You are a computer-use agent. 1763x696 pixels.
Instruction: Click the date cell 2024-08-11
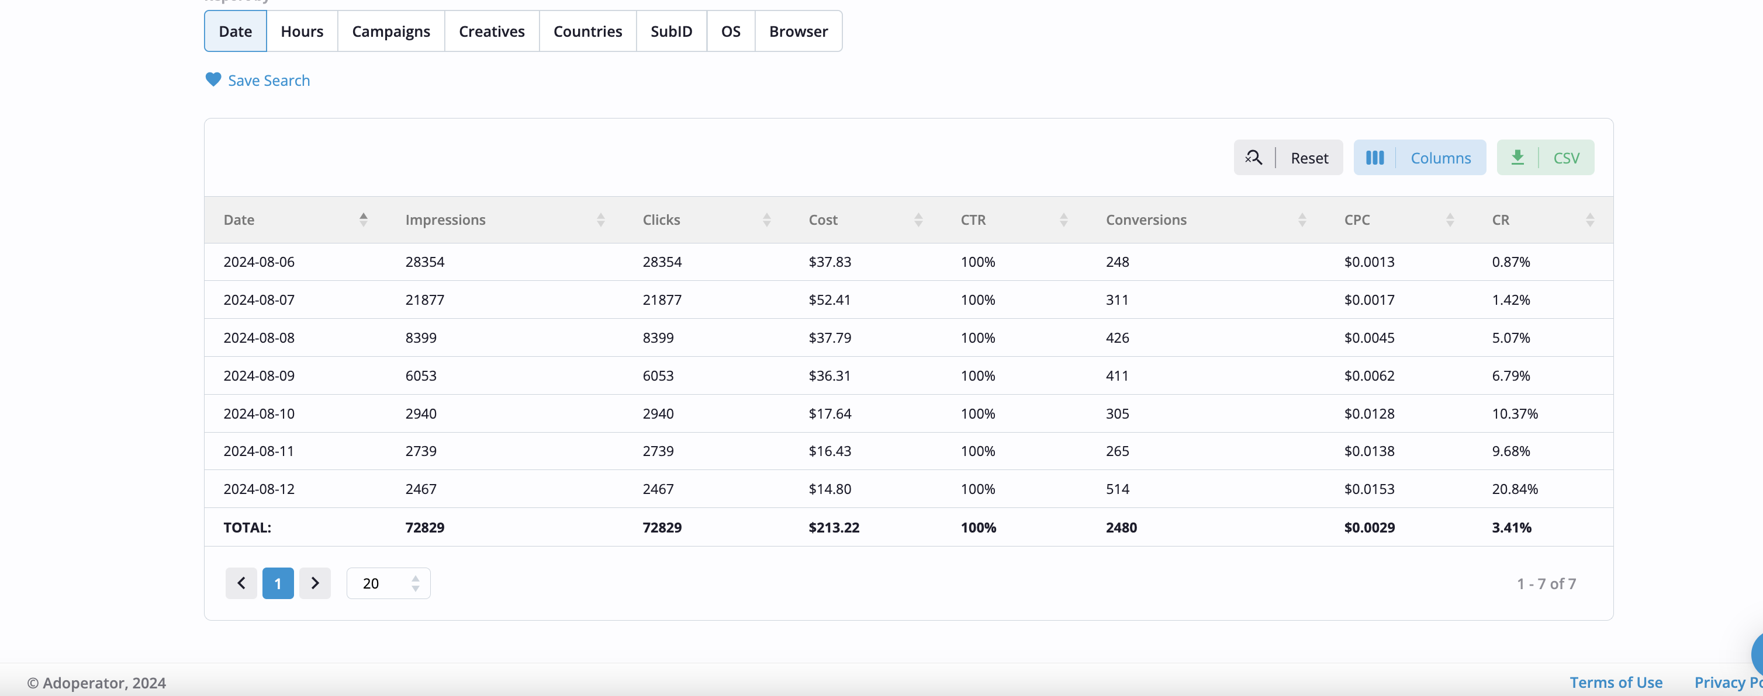coord(259,451)
